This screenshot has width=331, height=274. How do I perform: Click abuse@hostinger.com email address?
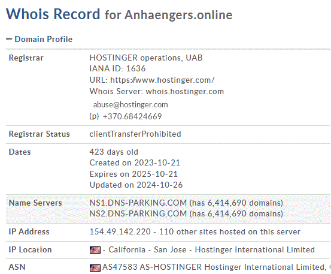(x=130, y=105)
